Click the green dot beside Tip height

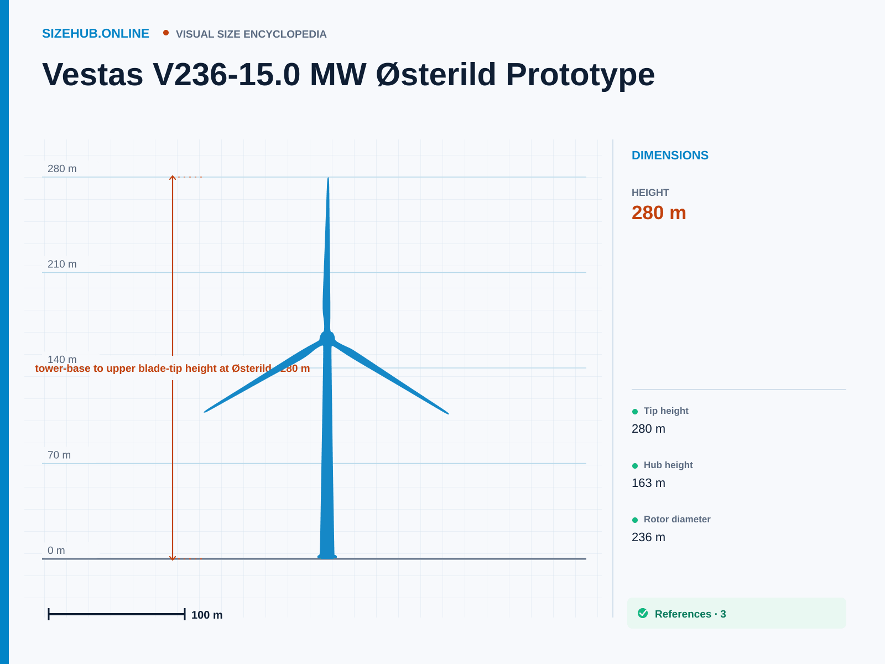click(x=635, y=412)
